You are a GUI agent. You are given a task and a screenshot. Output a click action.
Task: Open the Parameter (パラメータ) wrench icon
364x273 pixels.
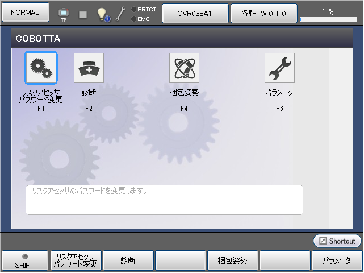(x=279, y=68)
